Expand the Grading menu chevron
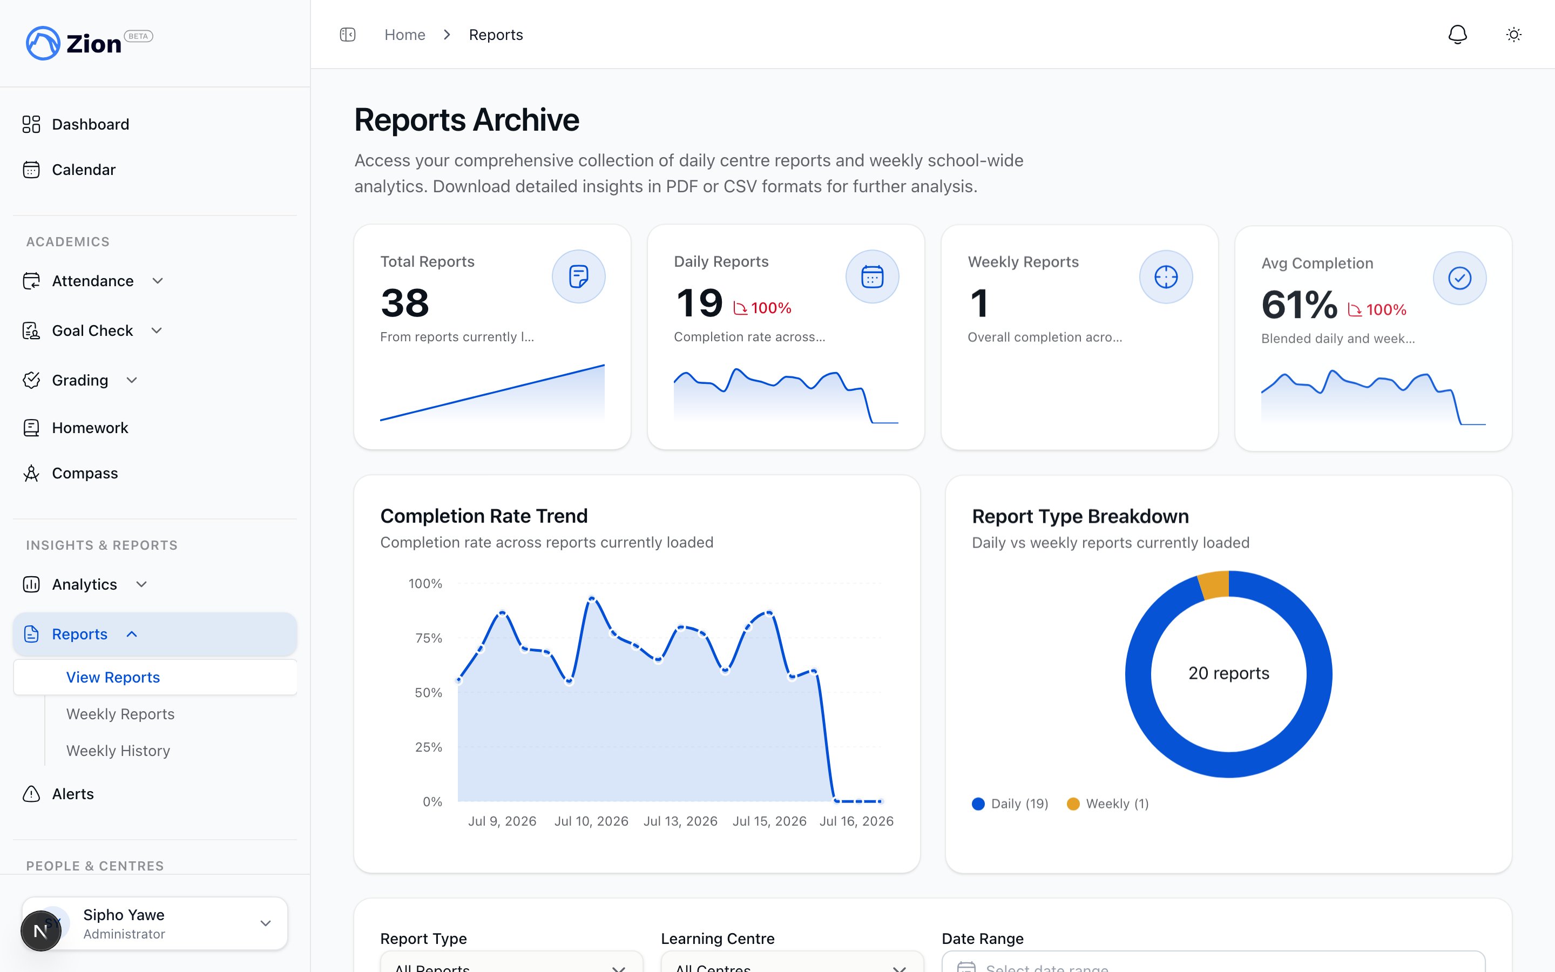 coord(132,380)
